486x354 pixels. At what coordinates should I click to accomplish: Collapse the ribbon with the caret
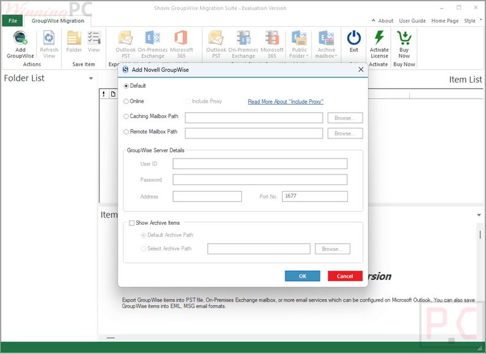click(x=373, y=20)
